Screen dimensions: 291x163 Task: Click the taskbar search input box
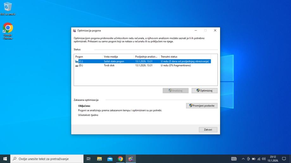click(47, 159)
